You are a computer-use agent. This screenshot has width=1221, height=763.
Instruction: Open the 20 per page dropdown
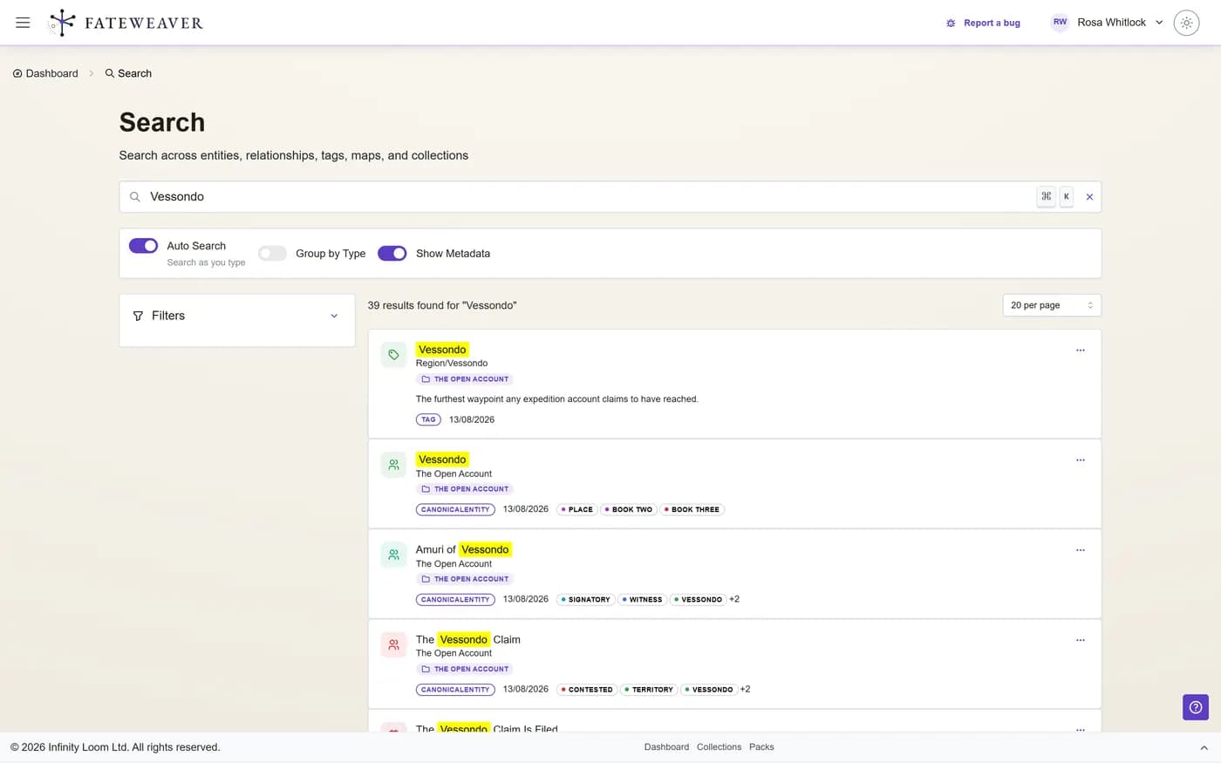tap(1052, 305)
